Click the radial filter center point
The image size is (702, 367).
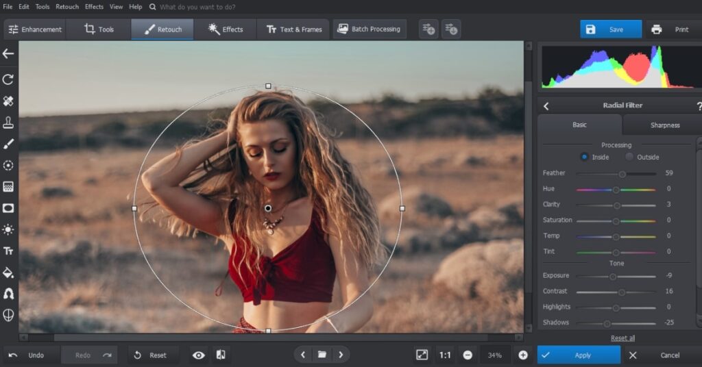coord(268,208)
